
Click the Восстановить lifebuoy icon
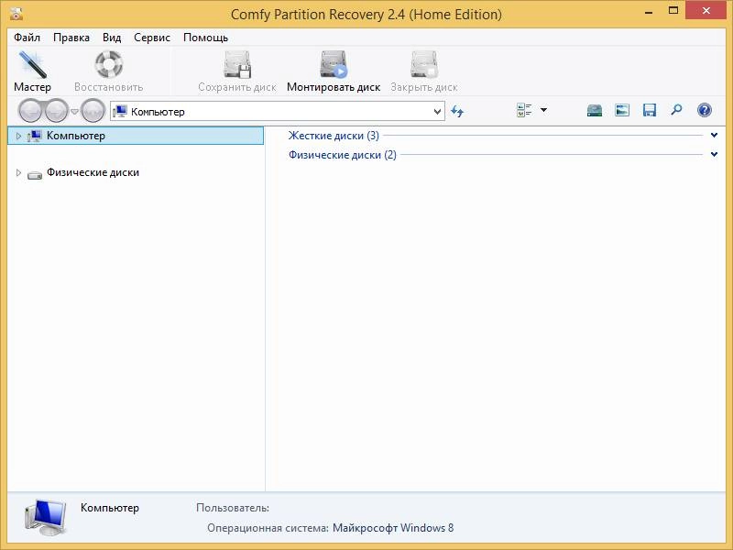108,64
